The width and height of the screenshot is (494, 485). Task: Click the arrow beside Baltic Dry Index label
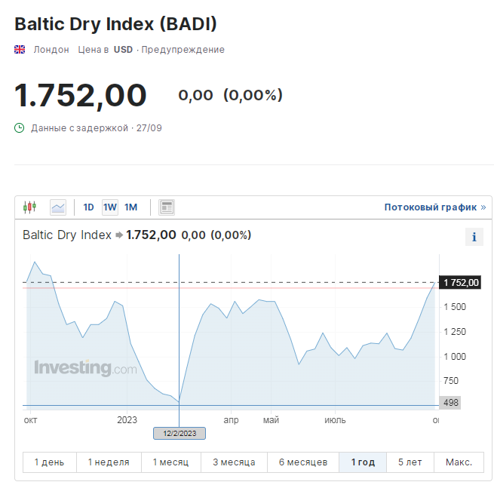119,235
